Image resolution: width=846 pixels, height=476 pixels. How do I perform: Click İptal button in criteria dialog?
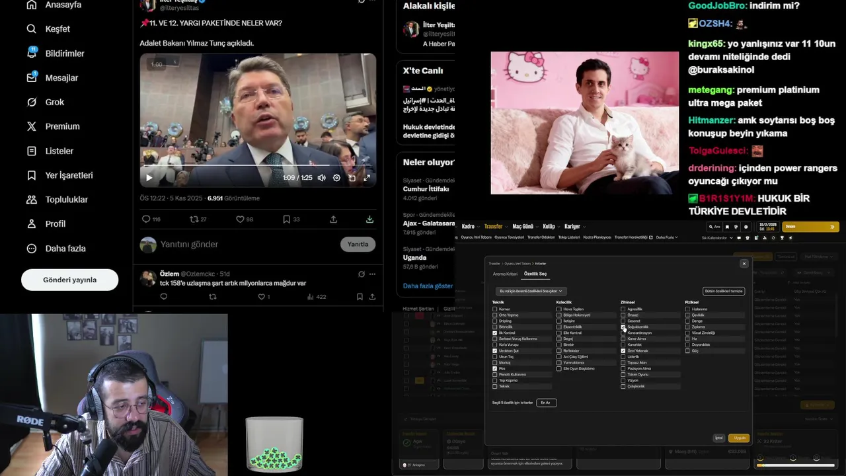(718, 438)
